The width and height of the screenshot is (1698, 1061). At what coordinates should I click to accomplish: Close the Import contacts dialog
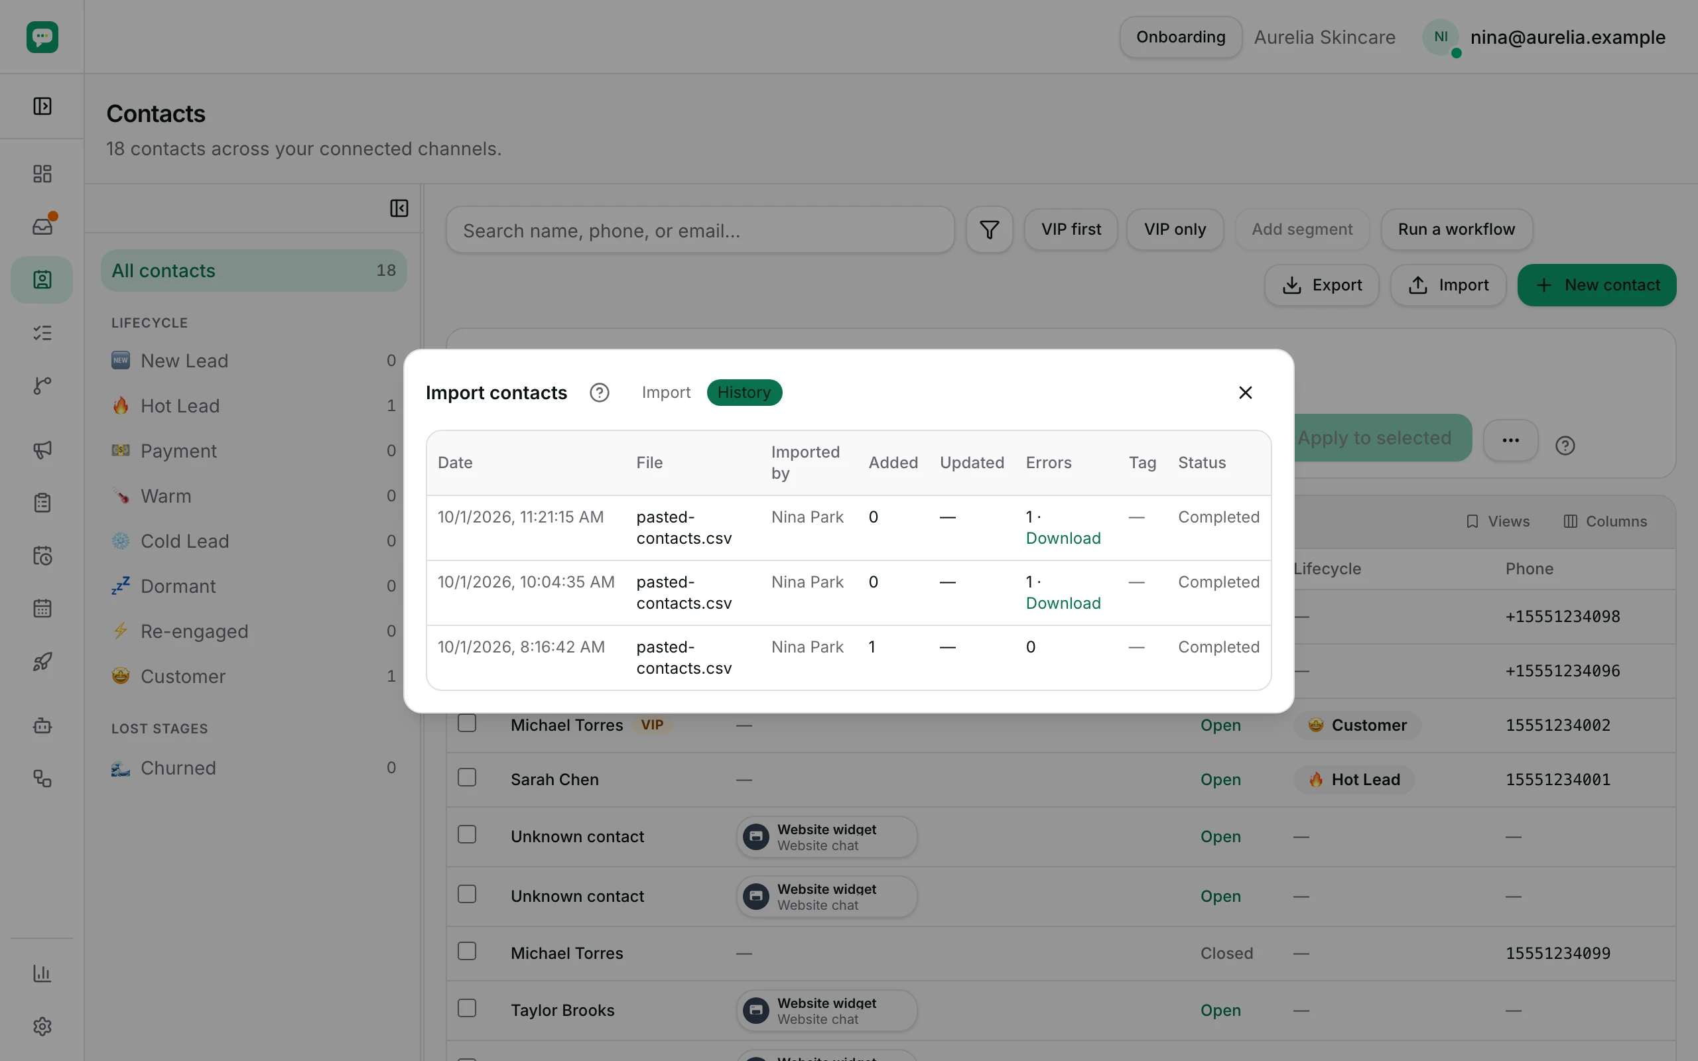[x=1246, y=393]
